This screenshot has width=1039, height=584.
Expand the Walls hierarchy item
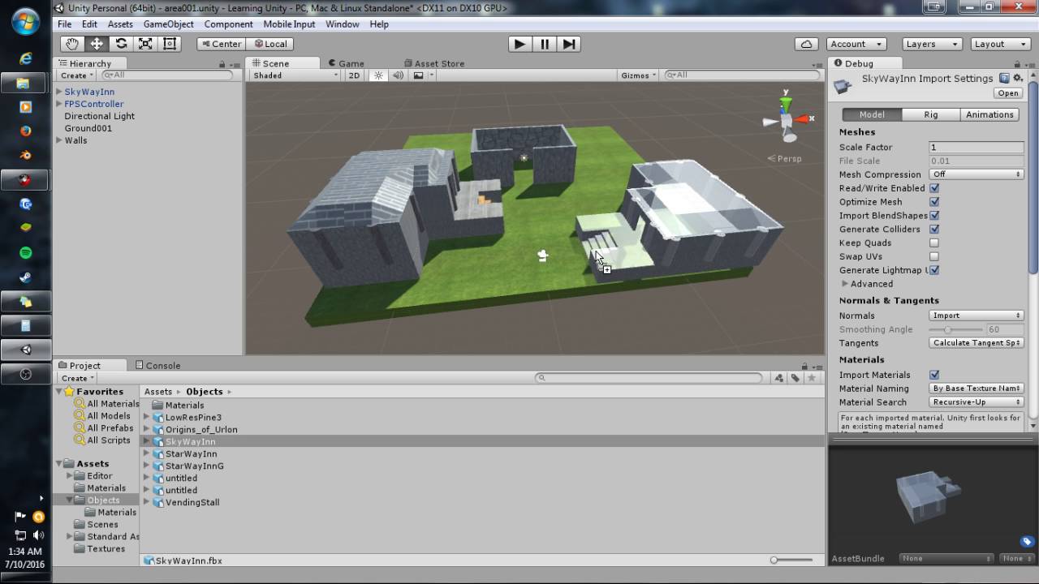[x=58, y=140]
